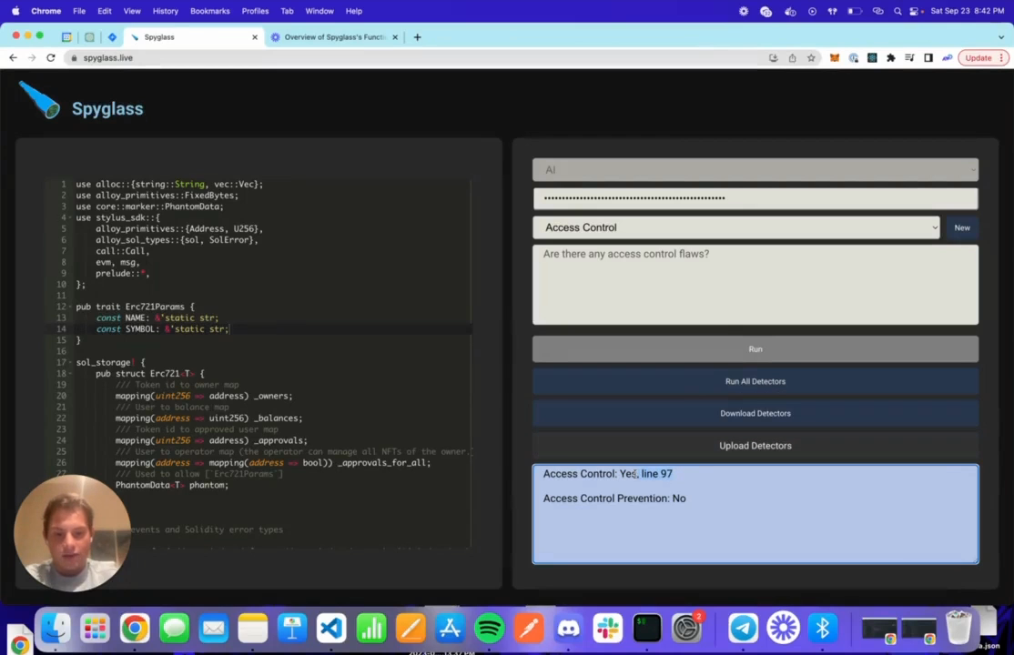This screenshot has width=1014, height=655.
Task: Open the Access Control detector dropdown
Action: 736,227
